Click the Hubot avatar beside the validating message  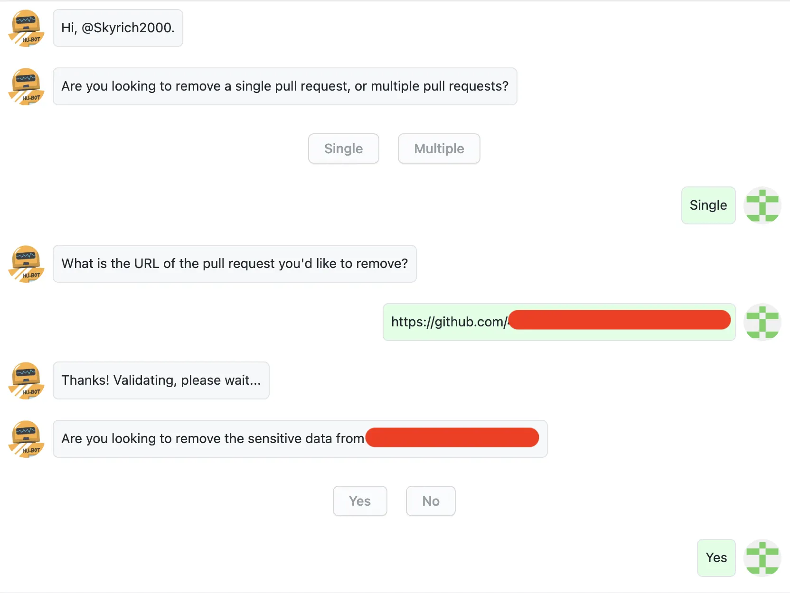click(x=26, y=380)
